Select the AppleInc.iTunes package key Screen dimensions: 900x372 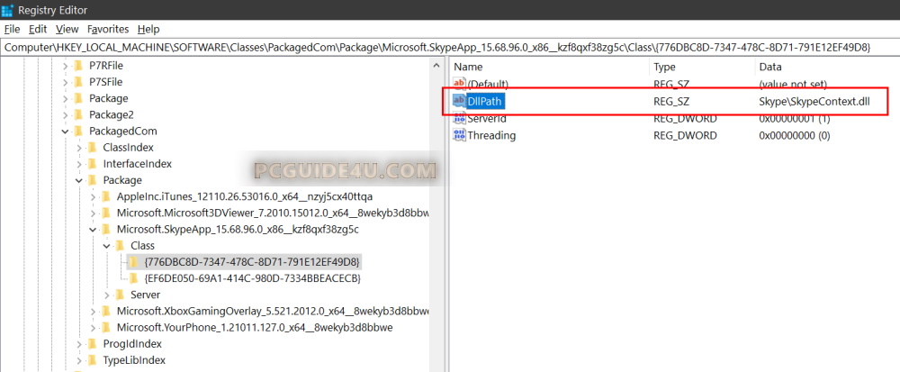tap(244, 196)
